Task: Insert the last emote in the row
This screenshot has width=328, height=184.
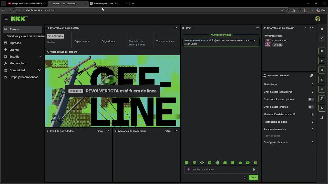Action: click(x=255, y=163)
